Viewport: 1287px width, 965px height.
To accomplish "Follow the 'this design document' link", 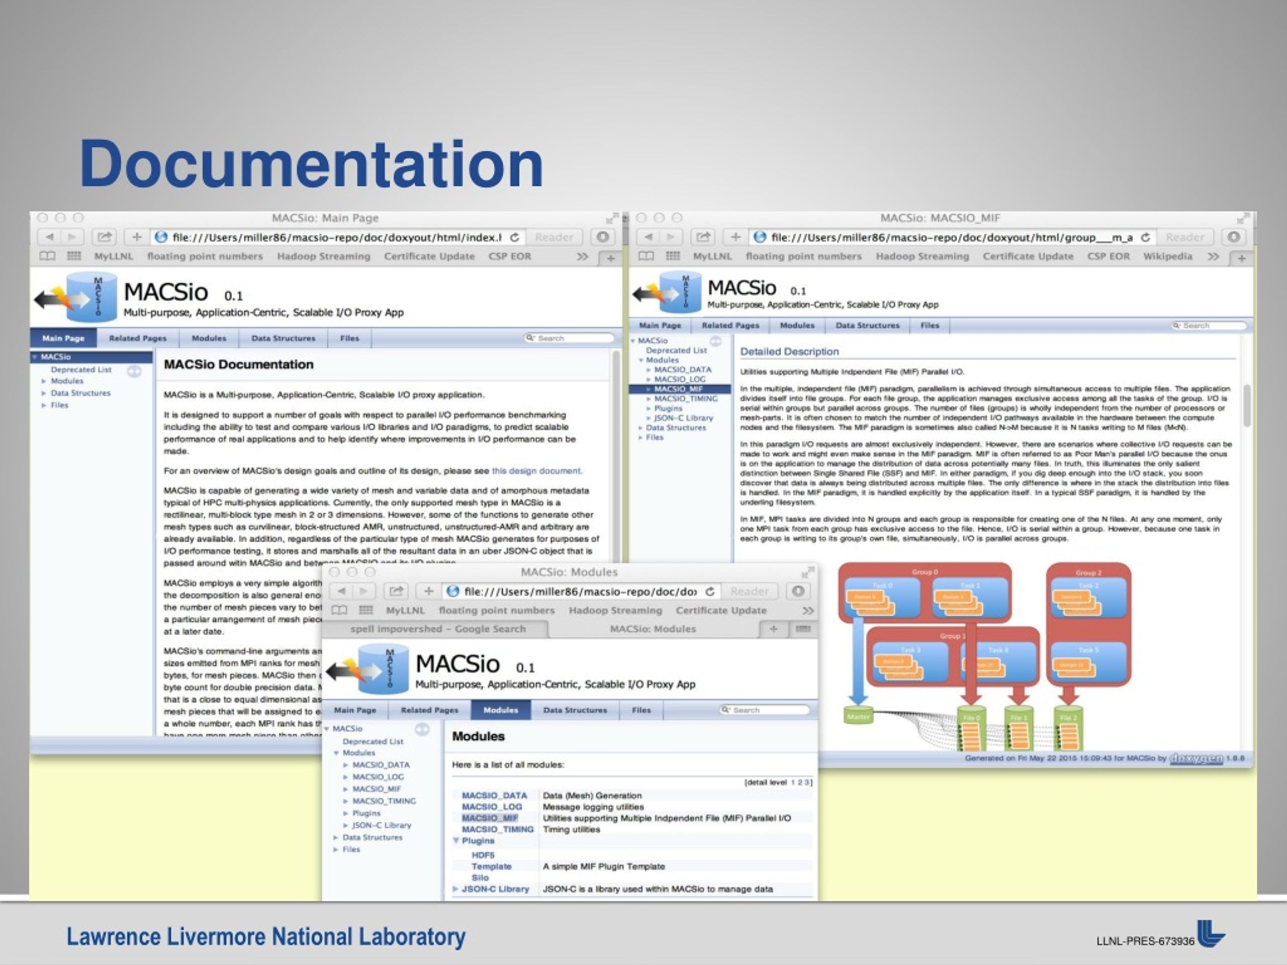I will coord(536,471).
